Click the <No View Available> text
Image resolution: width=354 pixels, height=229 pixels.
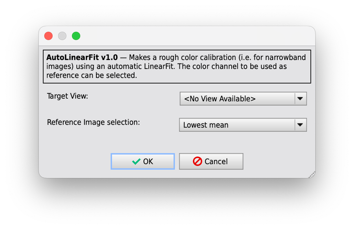tap(220, 99)
